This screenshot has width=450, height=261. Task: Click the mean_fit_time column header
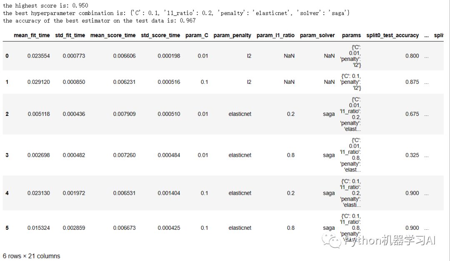click(x=32, y=35)
